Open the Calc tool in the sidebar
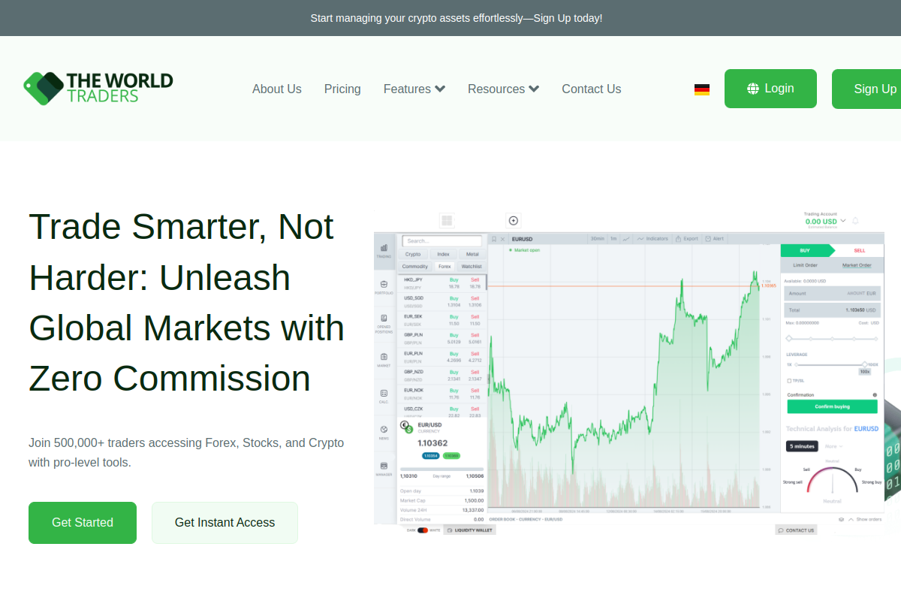The width and height of the screenshot is (901, 601). click(384, 393)
